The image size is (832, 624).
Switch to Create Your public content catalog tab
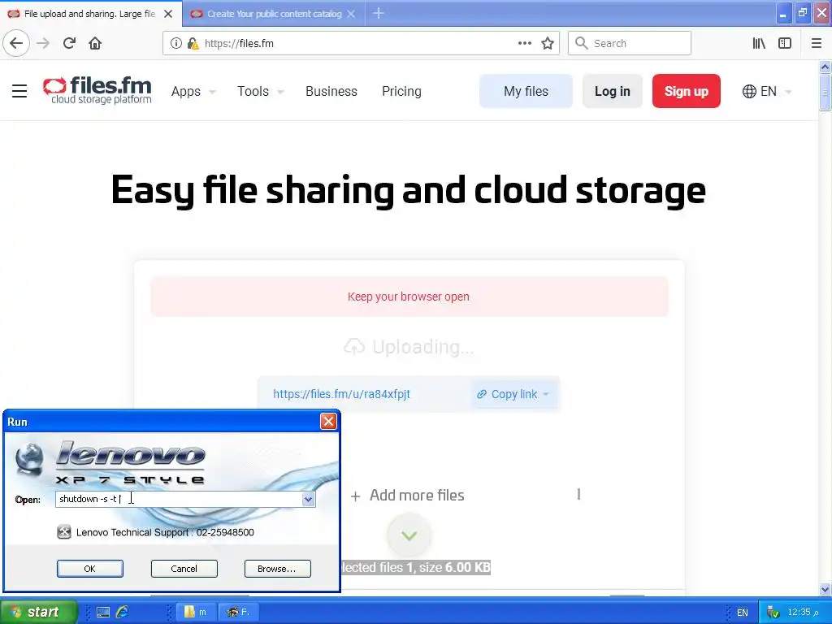pyautogui.click(x=274, y=14)
